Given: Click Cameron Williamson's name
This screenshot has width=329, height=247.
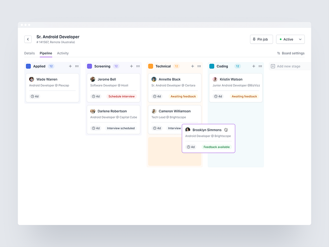Looking at the screenshot, I should coord(174,111).
